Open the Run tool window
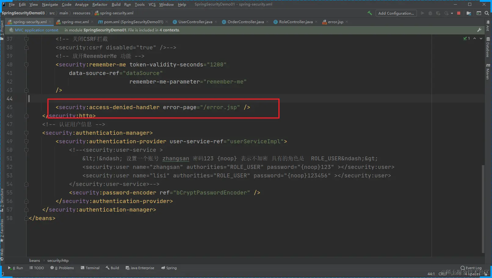Screen dimensions: 492x278 click(x=15, y=268)
